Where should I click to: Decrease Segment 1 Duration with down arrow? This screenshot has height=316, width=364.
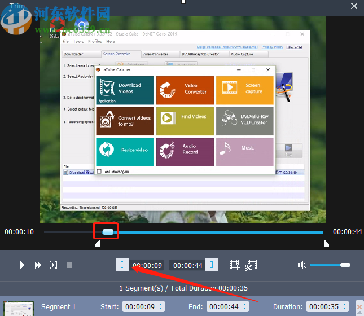click(x=344, y=309)
